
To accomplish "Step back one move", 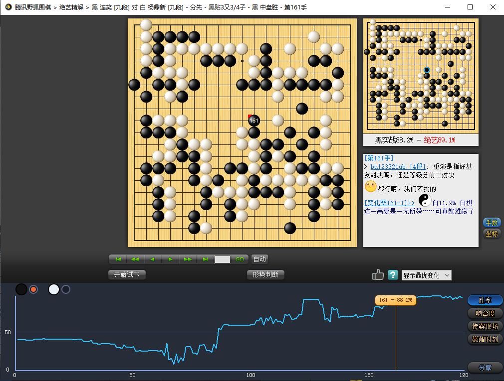I will [x=153, y=259].
